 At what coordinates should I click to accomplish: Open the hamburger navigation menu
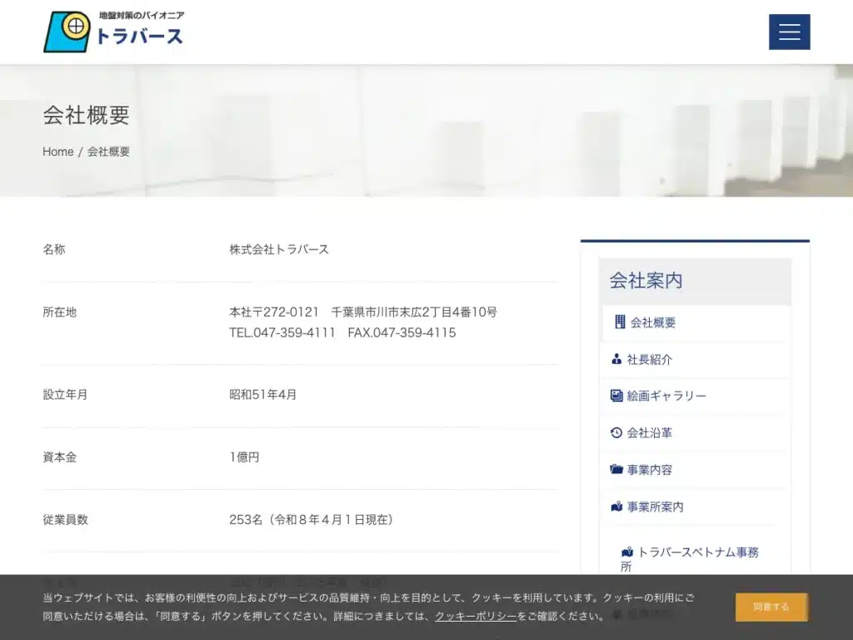pos(789,32)
